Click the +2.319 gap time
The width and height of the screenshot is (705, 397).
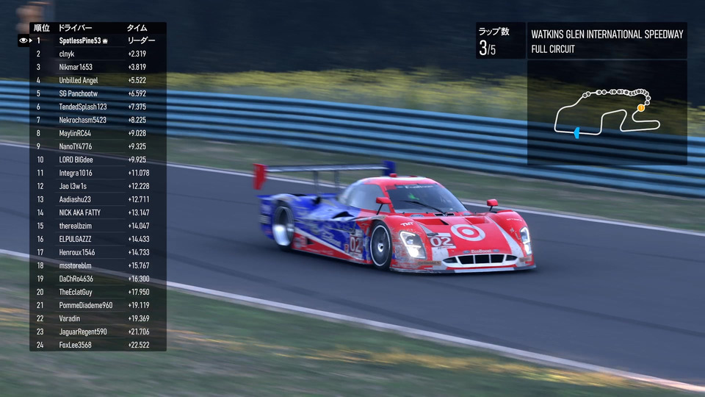pos(137,54)
